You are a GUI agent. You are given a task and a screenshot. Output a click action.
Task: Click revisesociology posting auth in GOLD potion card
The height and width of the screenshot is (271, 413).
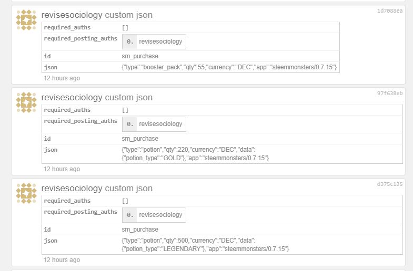click(x=160, y=124)
